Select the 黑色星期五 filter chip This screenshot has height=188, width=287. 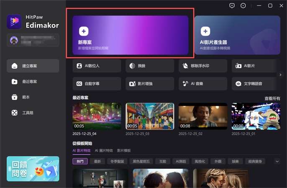click(x=141, y=161)
